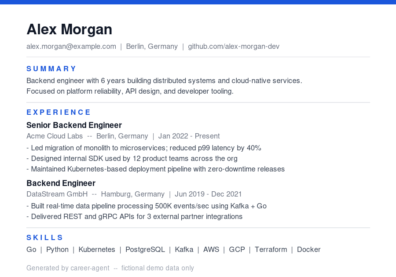Viewport: 396px width, 277px height.
Task: Click the line "Backend engineer with 6 years building distributed systems"
Action: [164, 81]
